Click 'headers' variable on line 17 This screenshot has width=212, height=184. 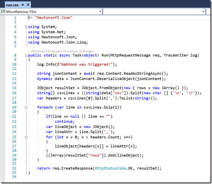coord(53,98)
